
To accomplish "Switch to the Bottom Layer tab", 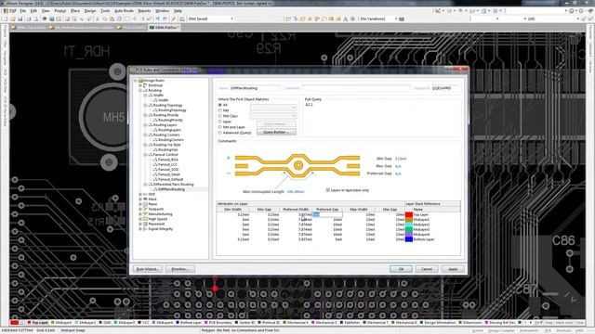I will [189, 323].
